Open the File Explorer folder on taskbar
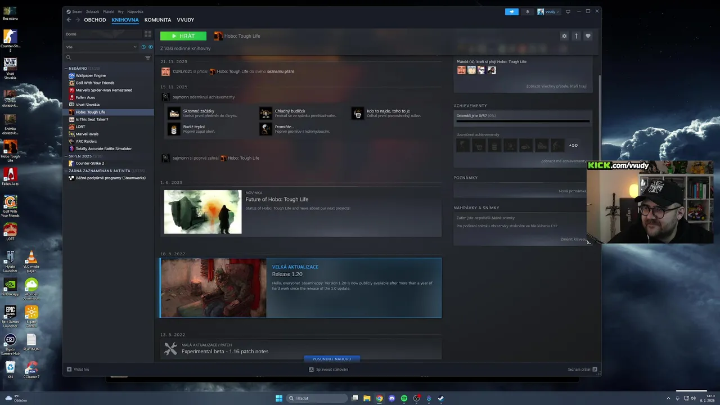720x405 pixels. pyautogui.click(x=367, y=398)
